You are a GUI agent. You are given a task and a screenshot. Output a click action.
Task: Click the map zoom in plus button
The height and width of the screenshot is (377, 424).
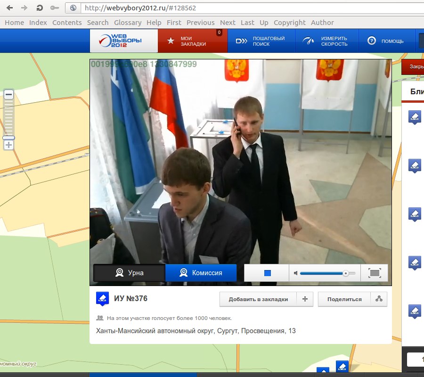(8, 145)
